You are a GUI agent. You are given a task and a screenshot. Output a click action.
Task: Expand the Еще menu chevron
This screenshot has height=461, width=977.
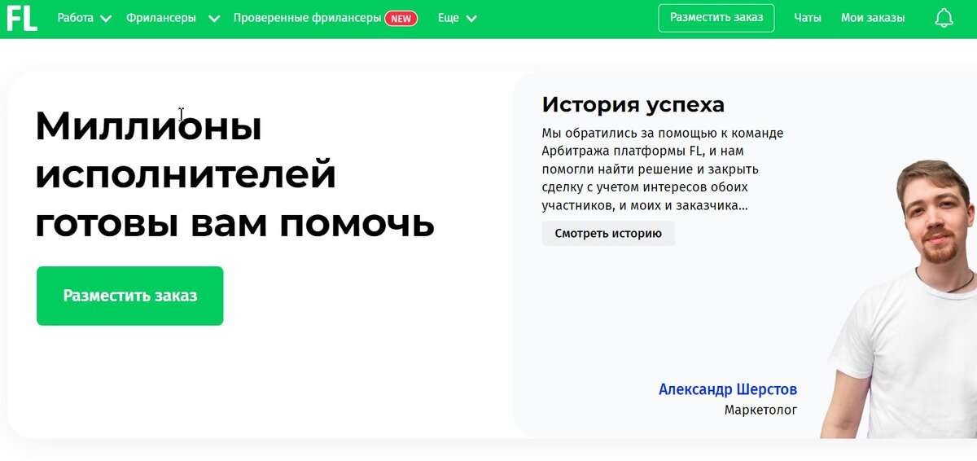tap(471, 19)
